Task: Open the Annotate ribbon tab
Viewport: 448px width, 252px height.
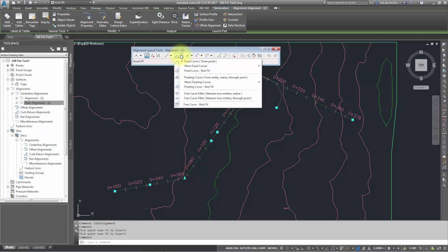Action: (42, 8)
